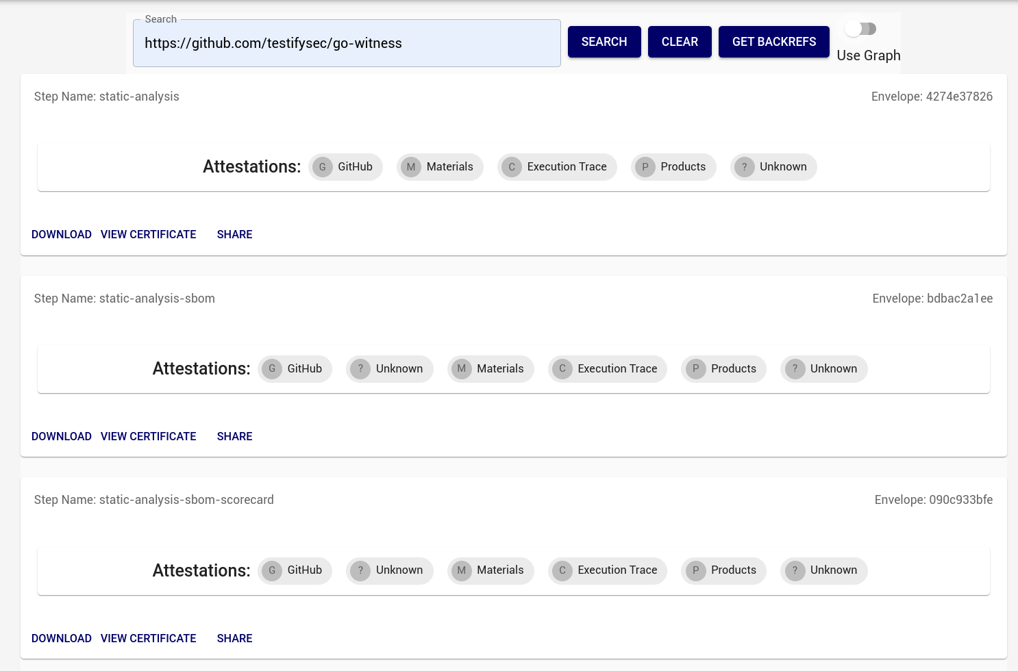The width and height of the screenshot is (1018, 671).
Task: Click 'Envelope: 090c933bfe' text
Action: pyautogui.click(x=934, y=500)
